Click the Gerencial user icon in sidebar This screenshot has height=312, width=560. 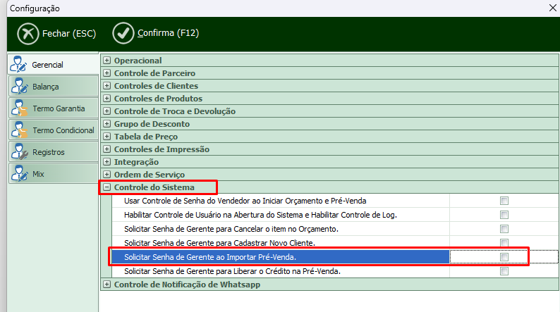pos(18,65)
